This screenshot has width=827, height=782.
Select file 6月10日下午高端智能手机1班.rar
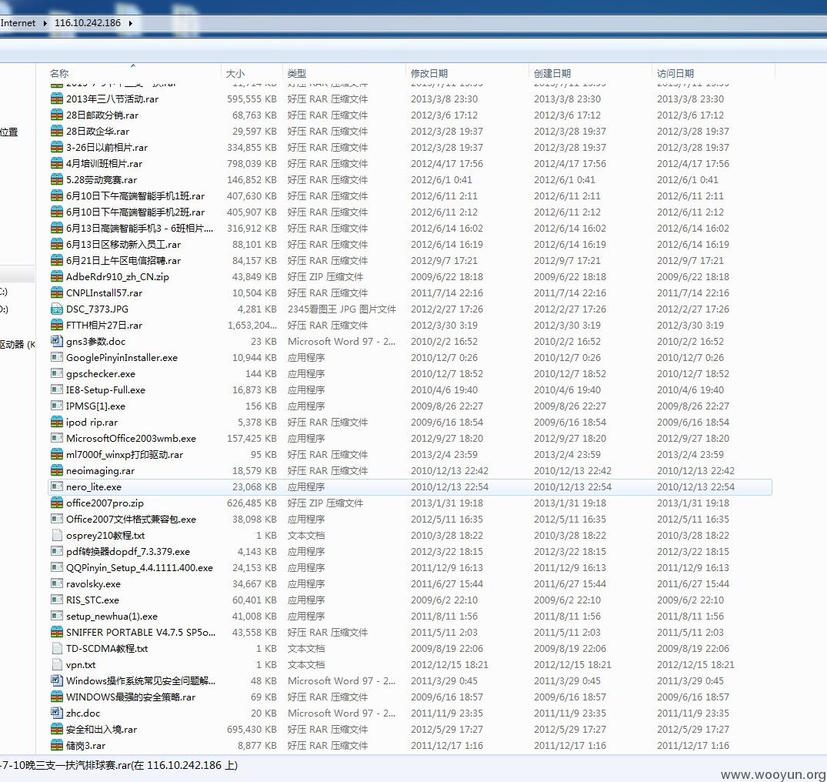135,195
